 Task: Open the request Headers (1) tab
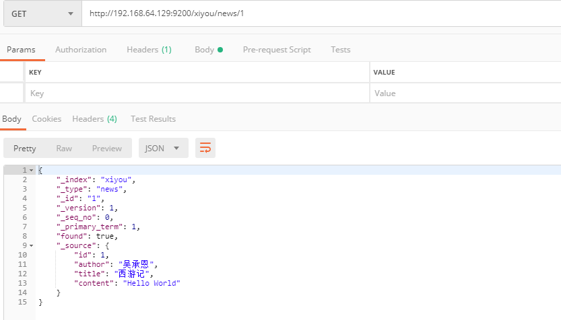(150, 50)
